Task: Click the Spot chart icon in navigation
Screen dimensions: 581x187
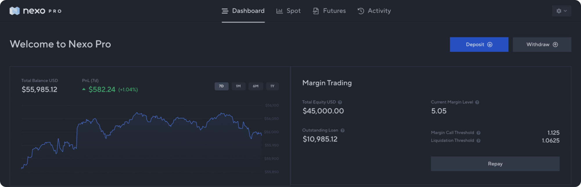Action: pyautogui.click(x=279, y=11)
